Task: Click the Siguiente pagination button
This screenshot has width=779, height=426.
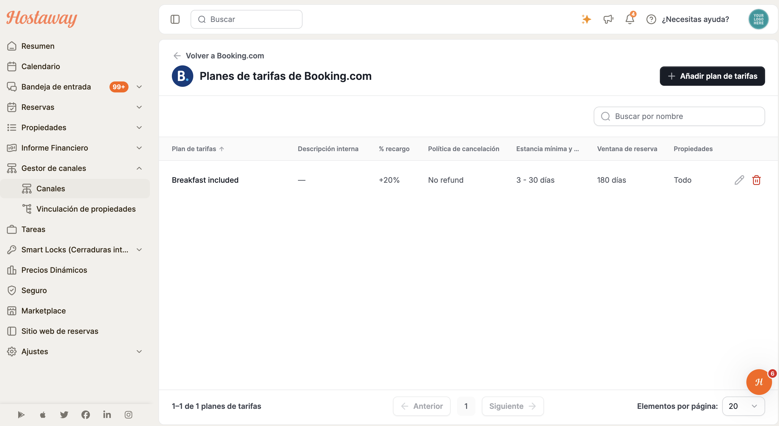Action: 513,406
